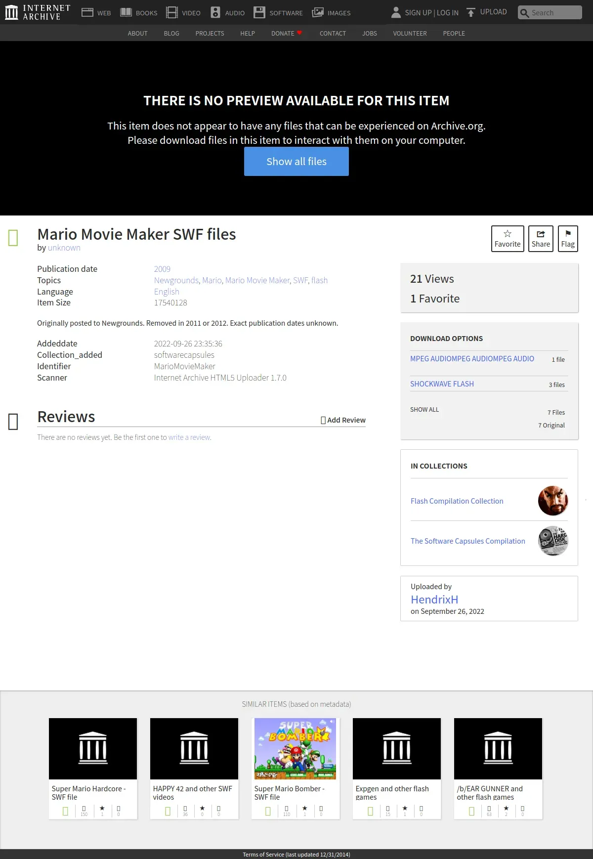Open the flash topic link
Screen dimensions: 593x859
(319, 280)
